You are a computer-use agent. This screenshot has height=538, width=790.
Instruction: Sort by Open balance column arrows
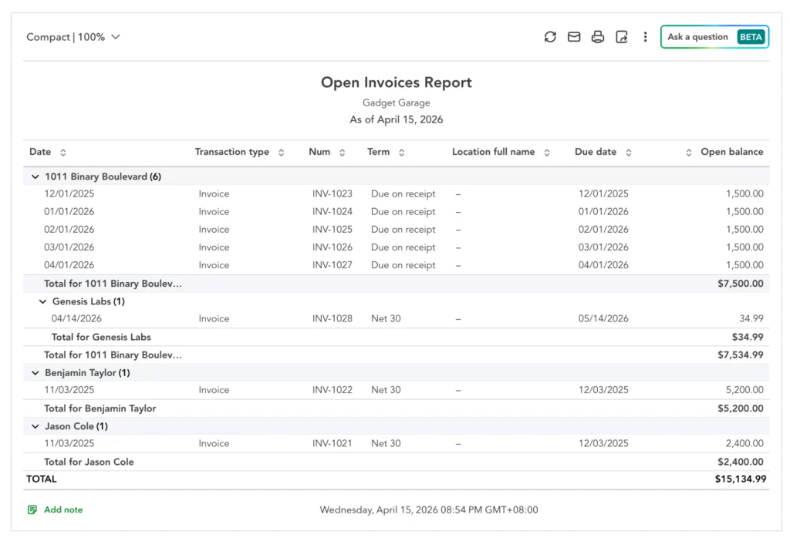click(x=689, y=153)
